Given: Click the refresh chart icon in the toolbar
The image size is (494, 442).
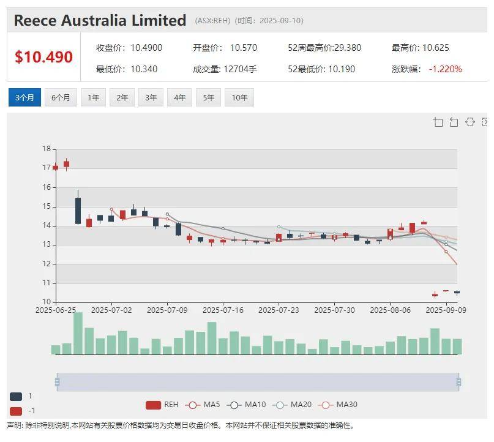Looking at the screenshot, I should 470,122.
